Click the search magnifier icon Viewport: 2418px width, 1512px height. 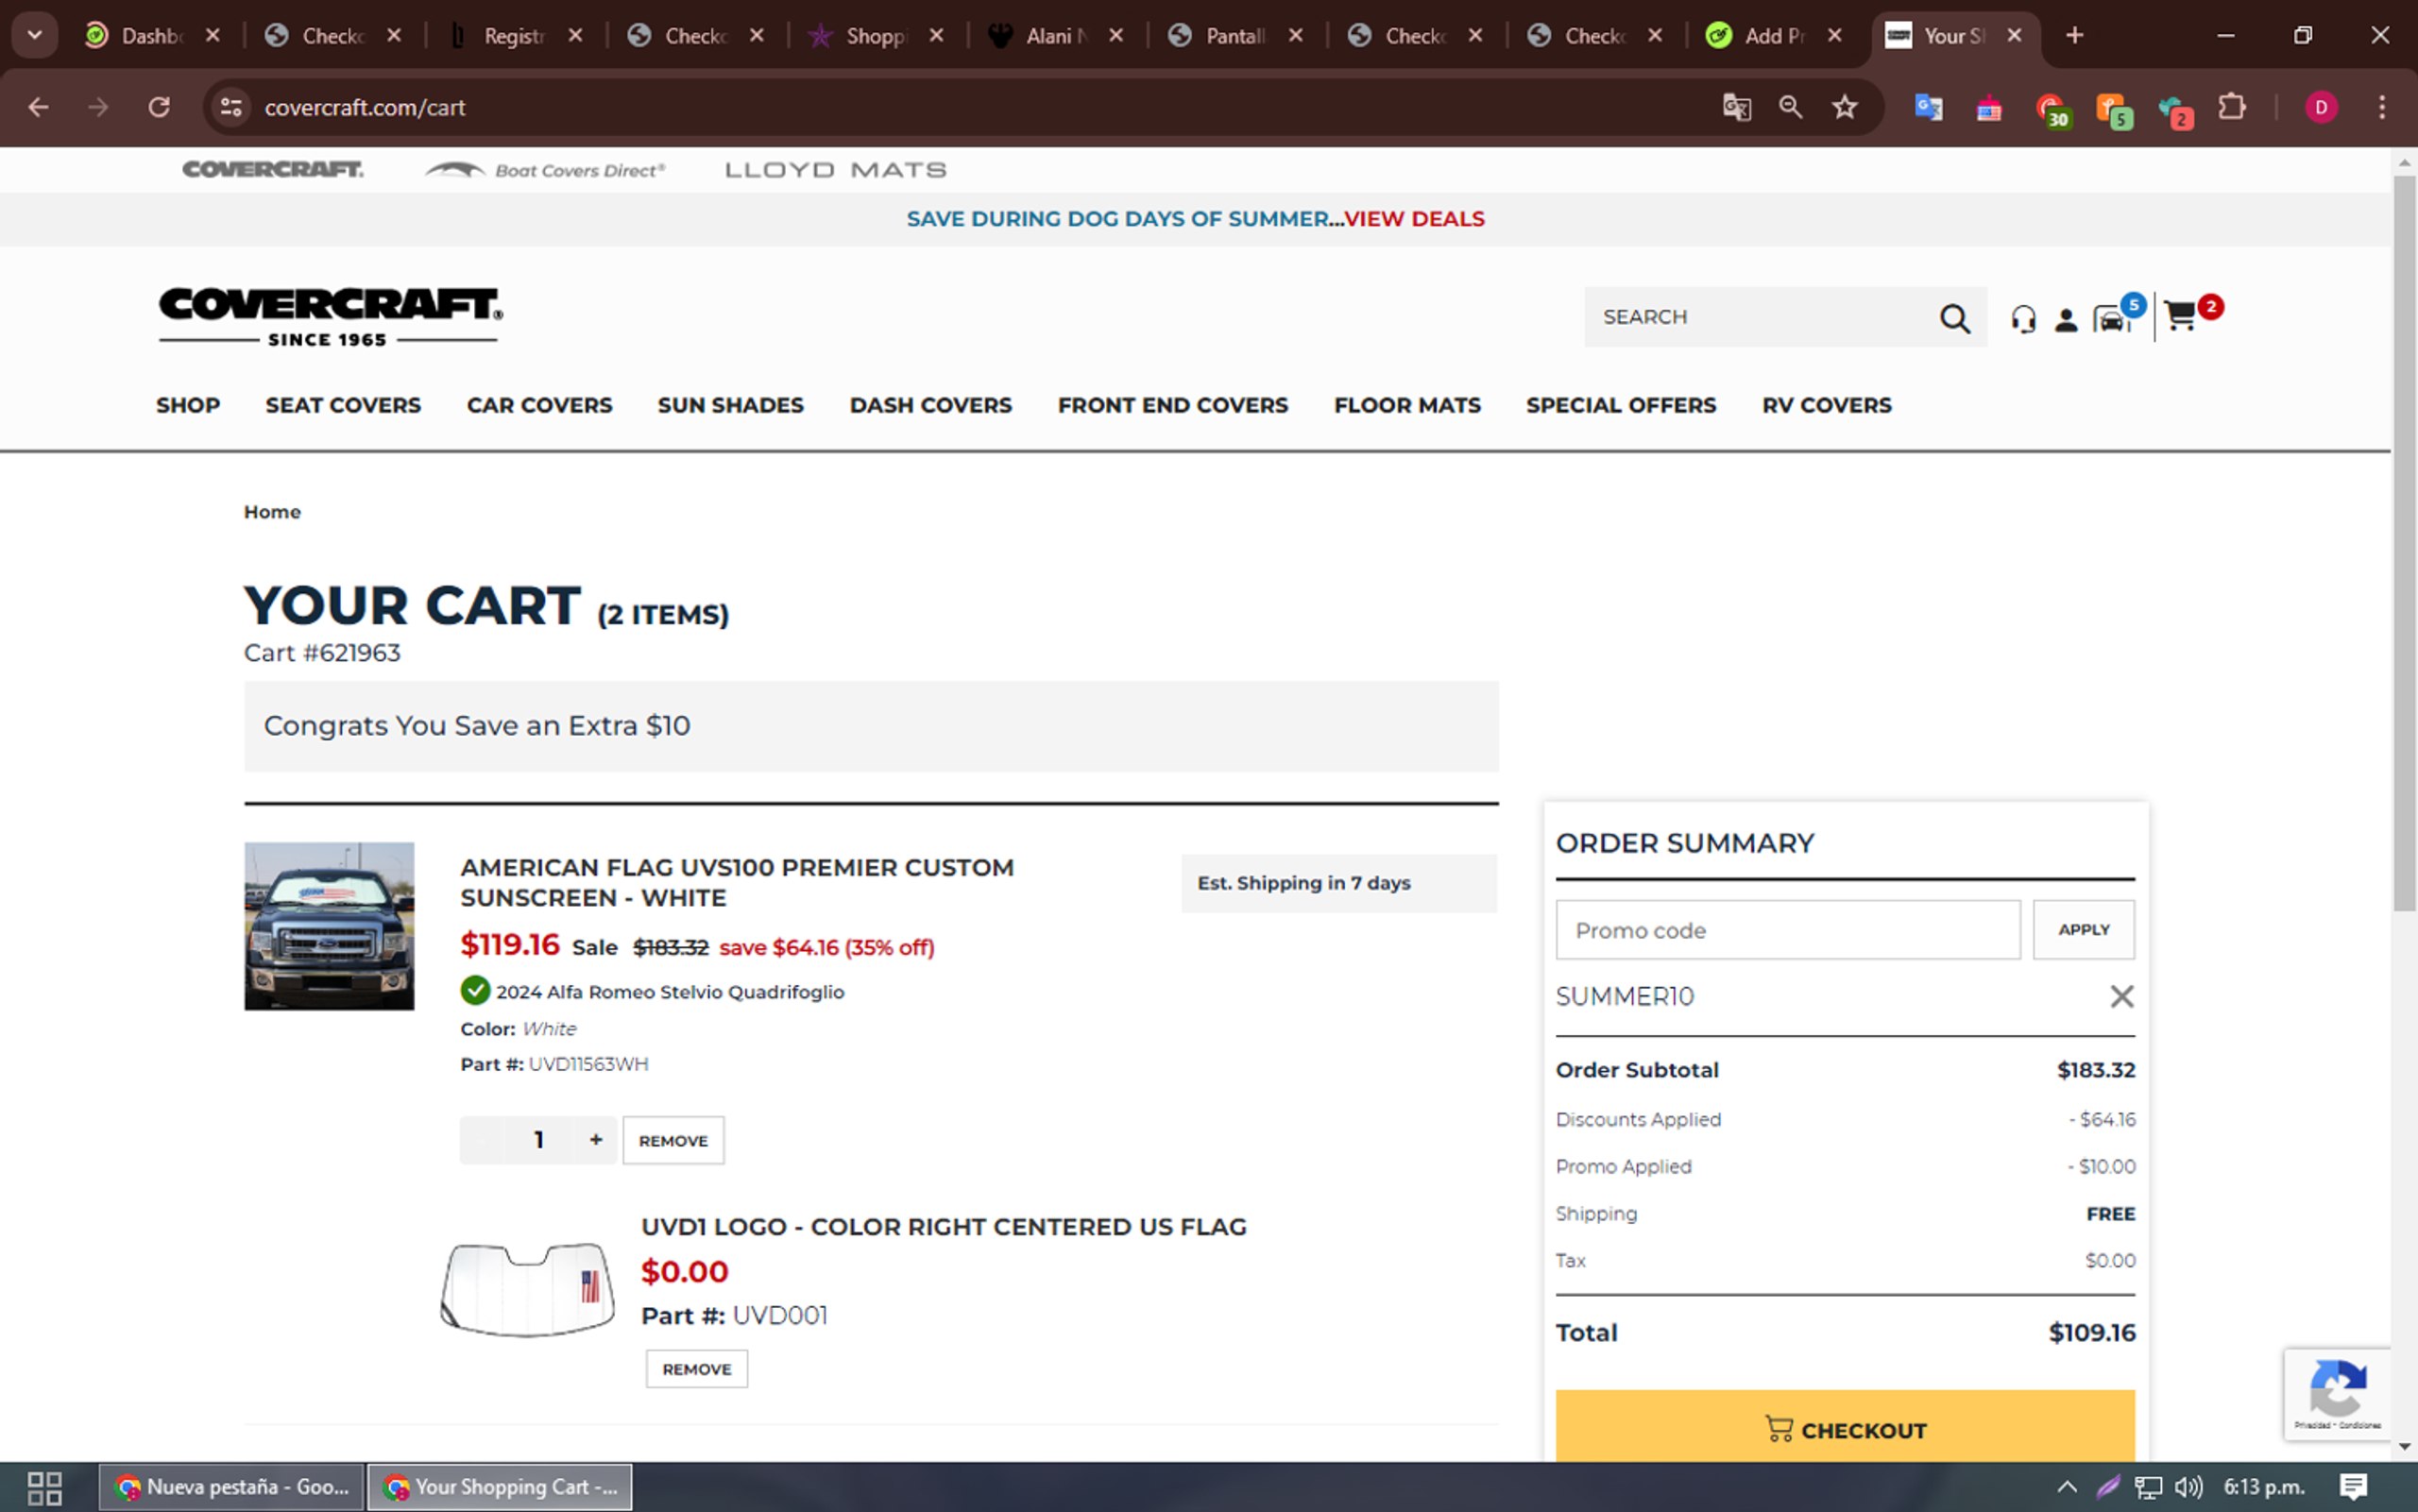tap(1955, 318)
